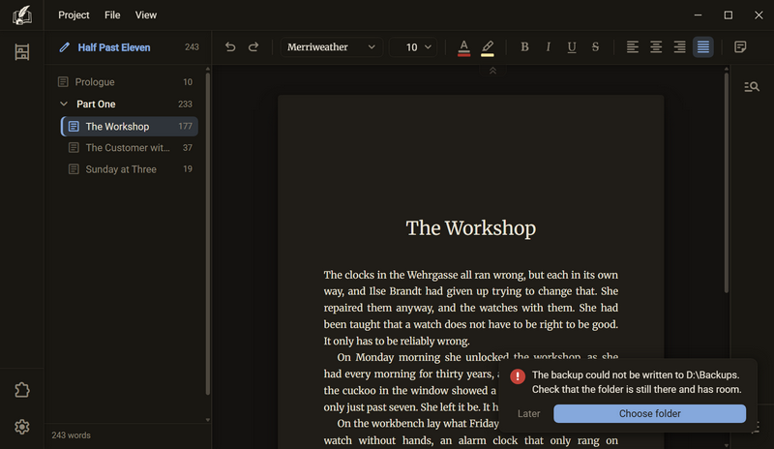Screen dimensions: 774x449
Task: Click the editor vertical scrollbar thumb
Action: click(x=727, y=183)
